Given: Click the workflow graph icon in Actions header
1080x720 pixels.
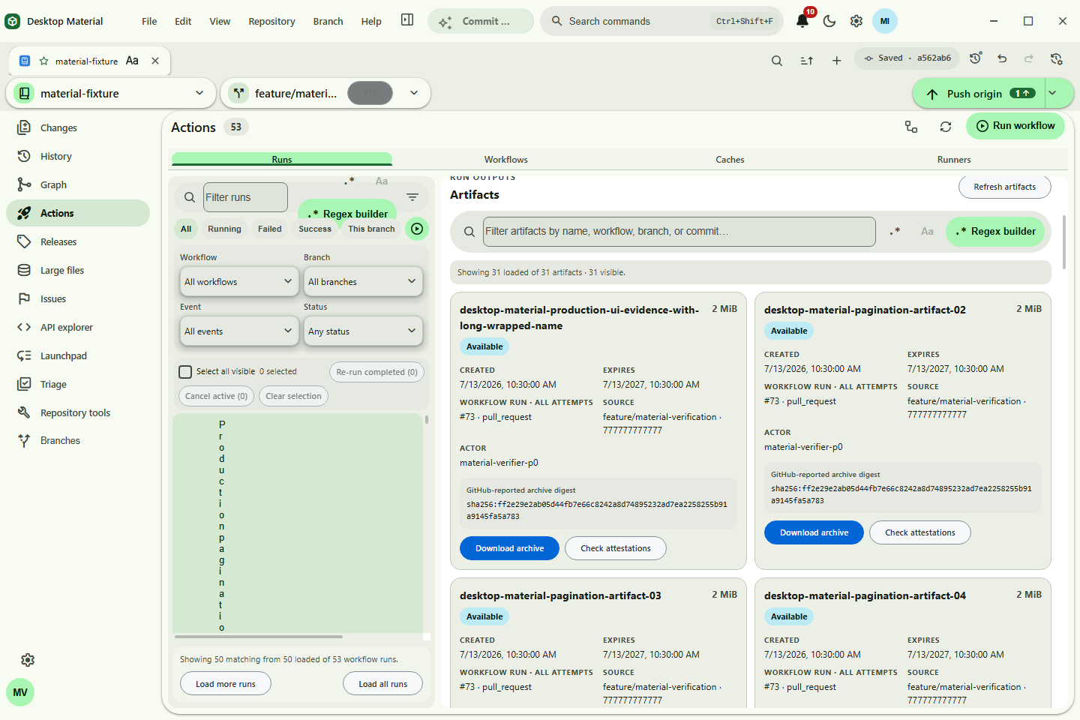Looking at the screenshot, I should pyautogui.click(x=911, y=127).
